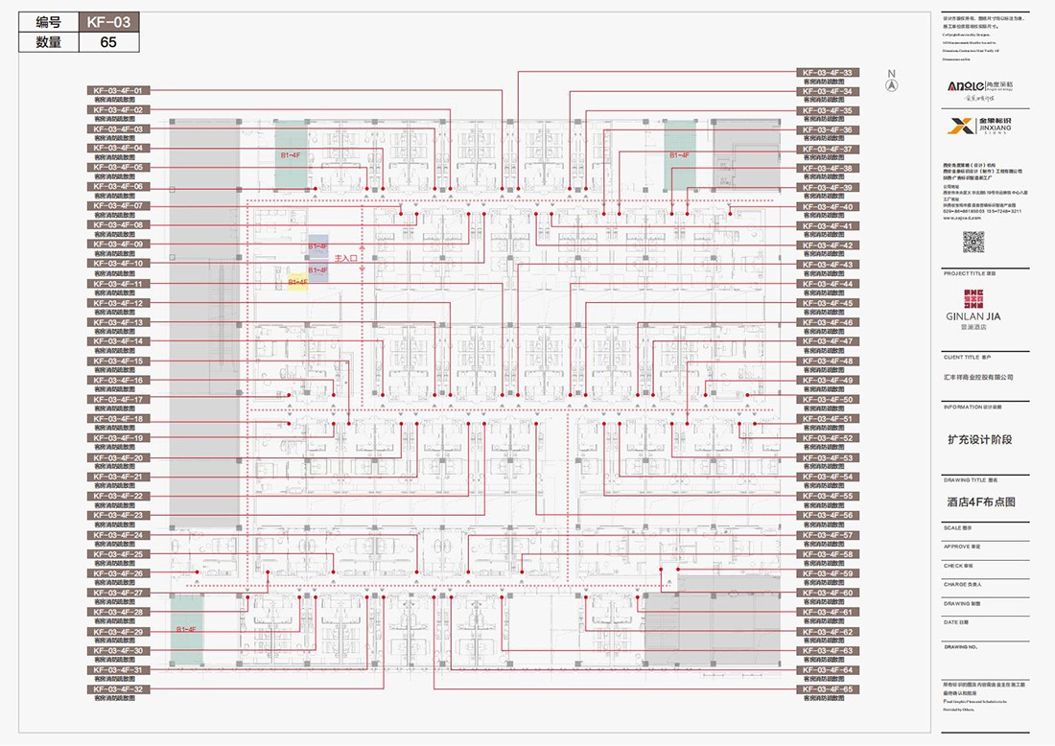Click the red 主入口 main entrance marker

point(345,259)
